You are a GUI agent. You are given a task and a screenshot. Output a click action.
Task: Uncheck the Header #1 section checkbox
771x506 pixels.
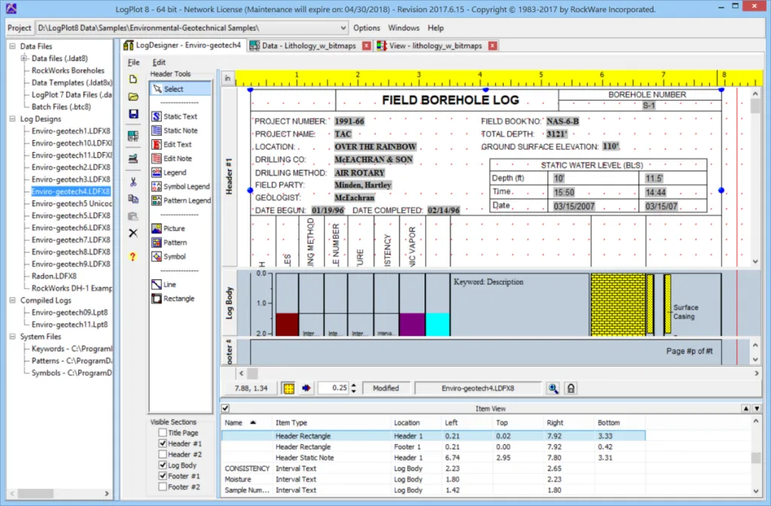coord(163,444)
